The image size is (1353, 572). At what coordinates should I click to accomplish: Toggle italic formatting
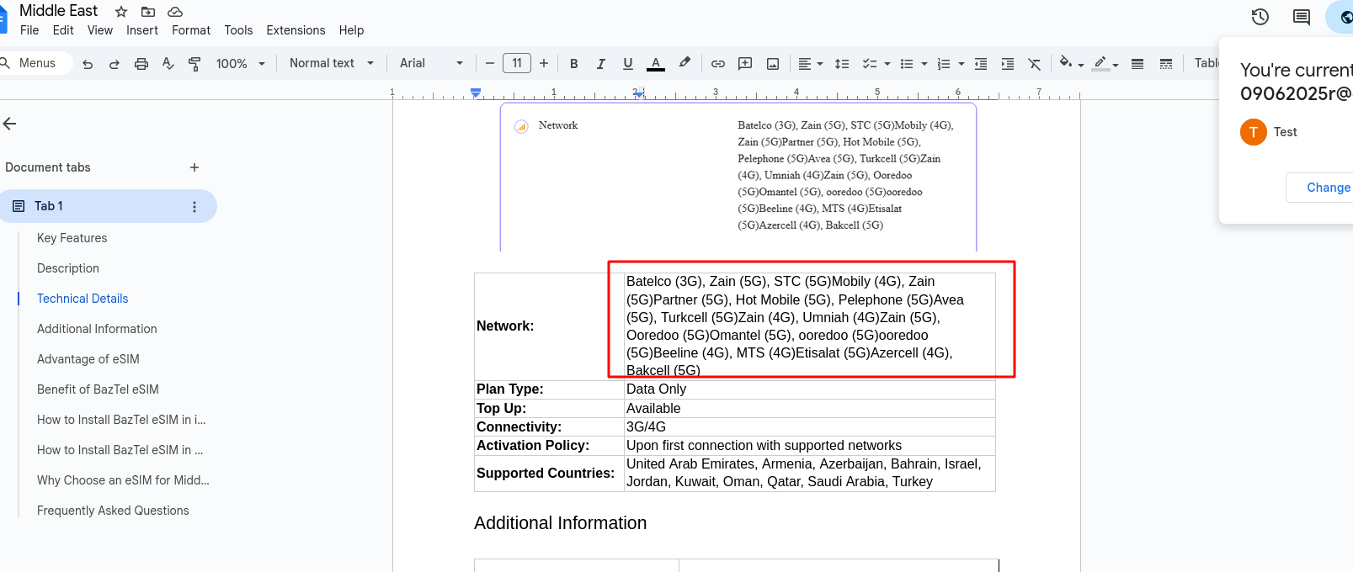point(601,64)
